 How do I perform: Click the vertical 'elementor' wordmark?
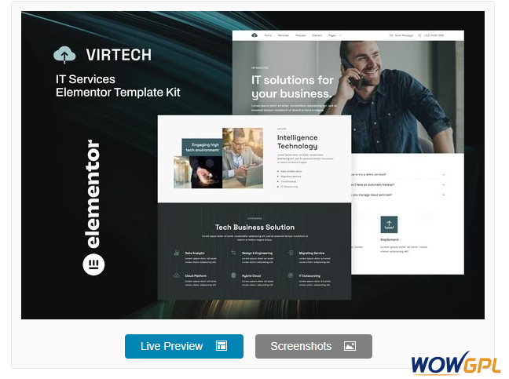coord(93,194)
